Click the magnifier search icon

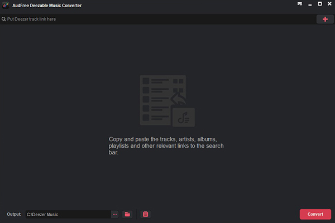(4, 19)
